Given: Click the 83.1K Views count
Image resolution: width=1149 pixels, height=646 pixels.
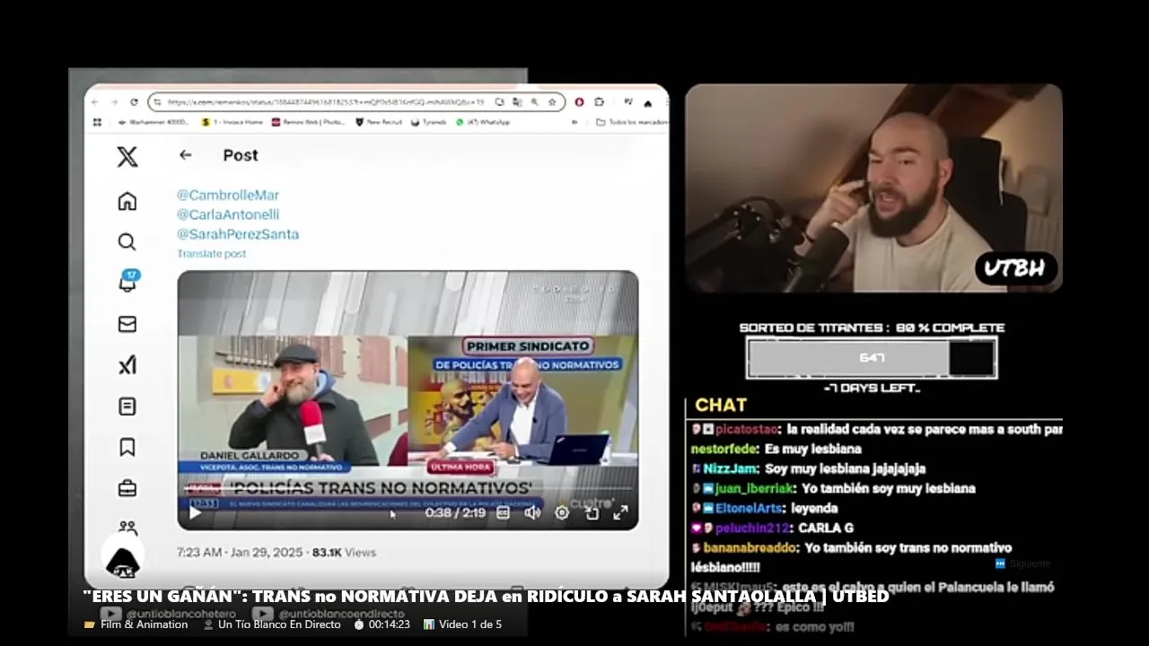Looking at the screenshot, I should pos(344,553).
